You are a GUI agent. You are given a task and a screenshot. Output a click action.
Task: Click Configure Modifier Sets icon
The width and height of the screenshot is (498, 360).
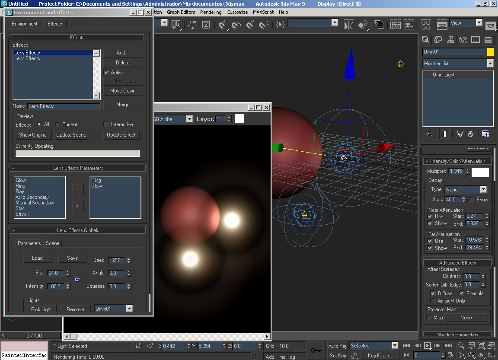485,134
